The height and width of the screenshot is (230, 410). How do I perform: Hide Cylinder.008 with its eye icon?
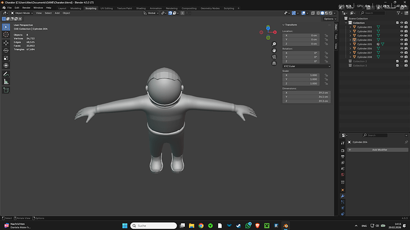pos(402,57)
